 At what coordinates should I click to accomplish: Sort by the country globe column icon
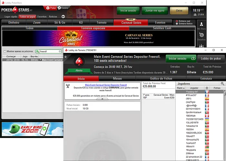tap(207, 88)
